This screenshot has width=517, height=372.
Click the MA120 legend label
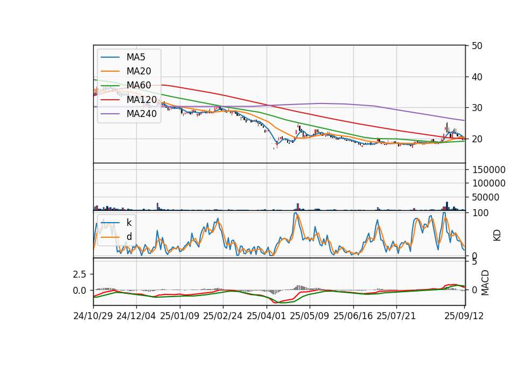pos(142,99)
